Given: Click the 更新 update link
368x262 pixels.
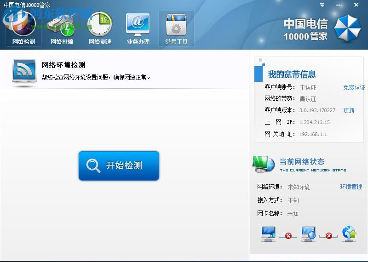Looking at the screenshot, I should (349, 110).
